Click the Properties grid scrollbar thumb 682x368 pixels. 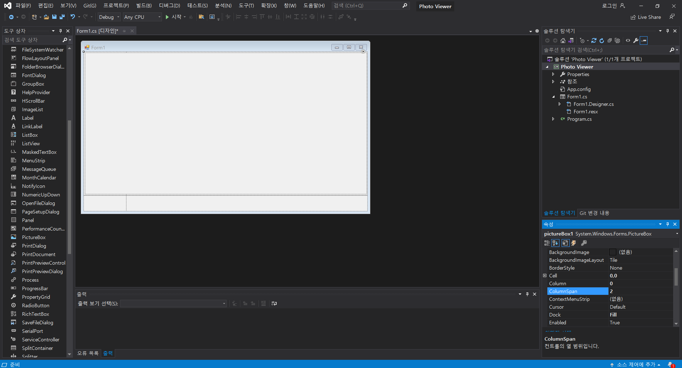(676, 277)
